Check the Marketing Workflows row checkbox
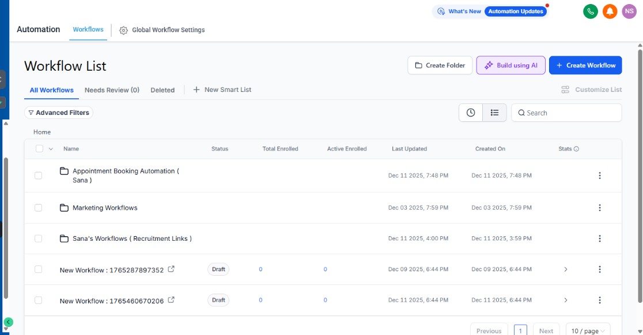643x335 pixels. pyautogui.click(x=38, y=207)
